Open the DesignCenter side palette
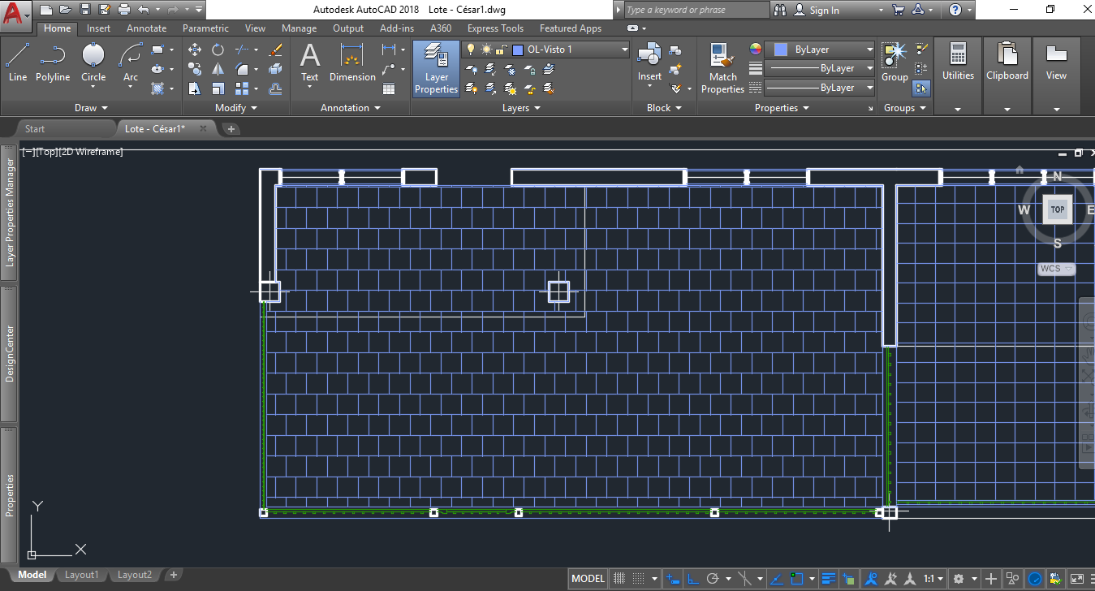The width and height of the screenshot is (1095, 591). pos(9,353)
